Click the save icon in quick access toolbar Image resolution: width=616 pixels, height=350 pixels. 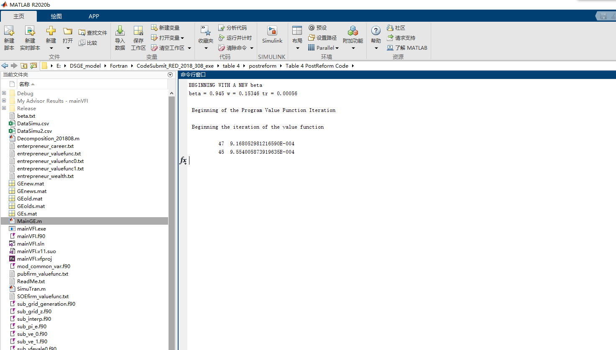click(x=603, y=16)
